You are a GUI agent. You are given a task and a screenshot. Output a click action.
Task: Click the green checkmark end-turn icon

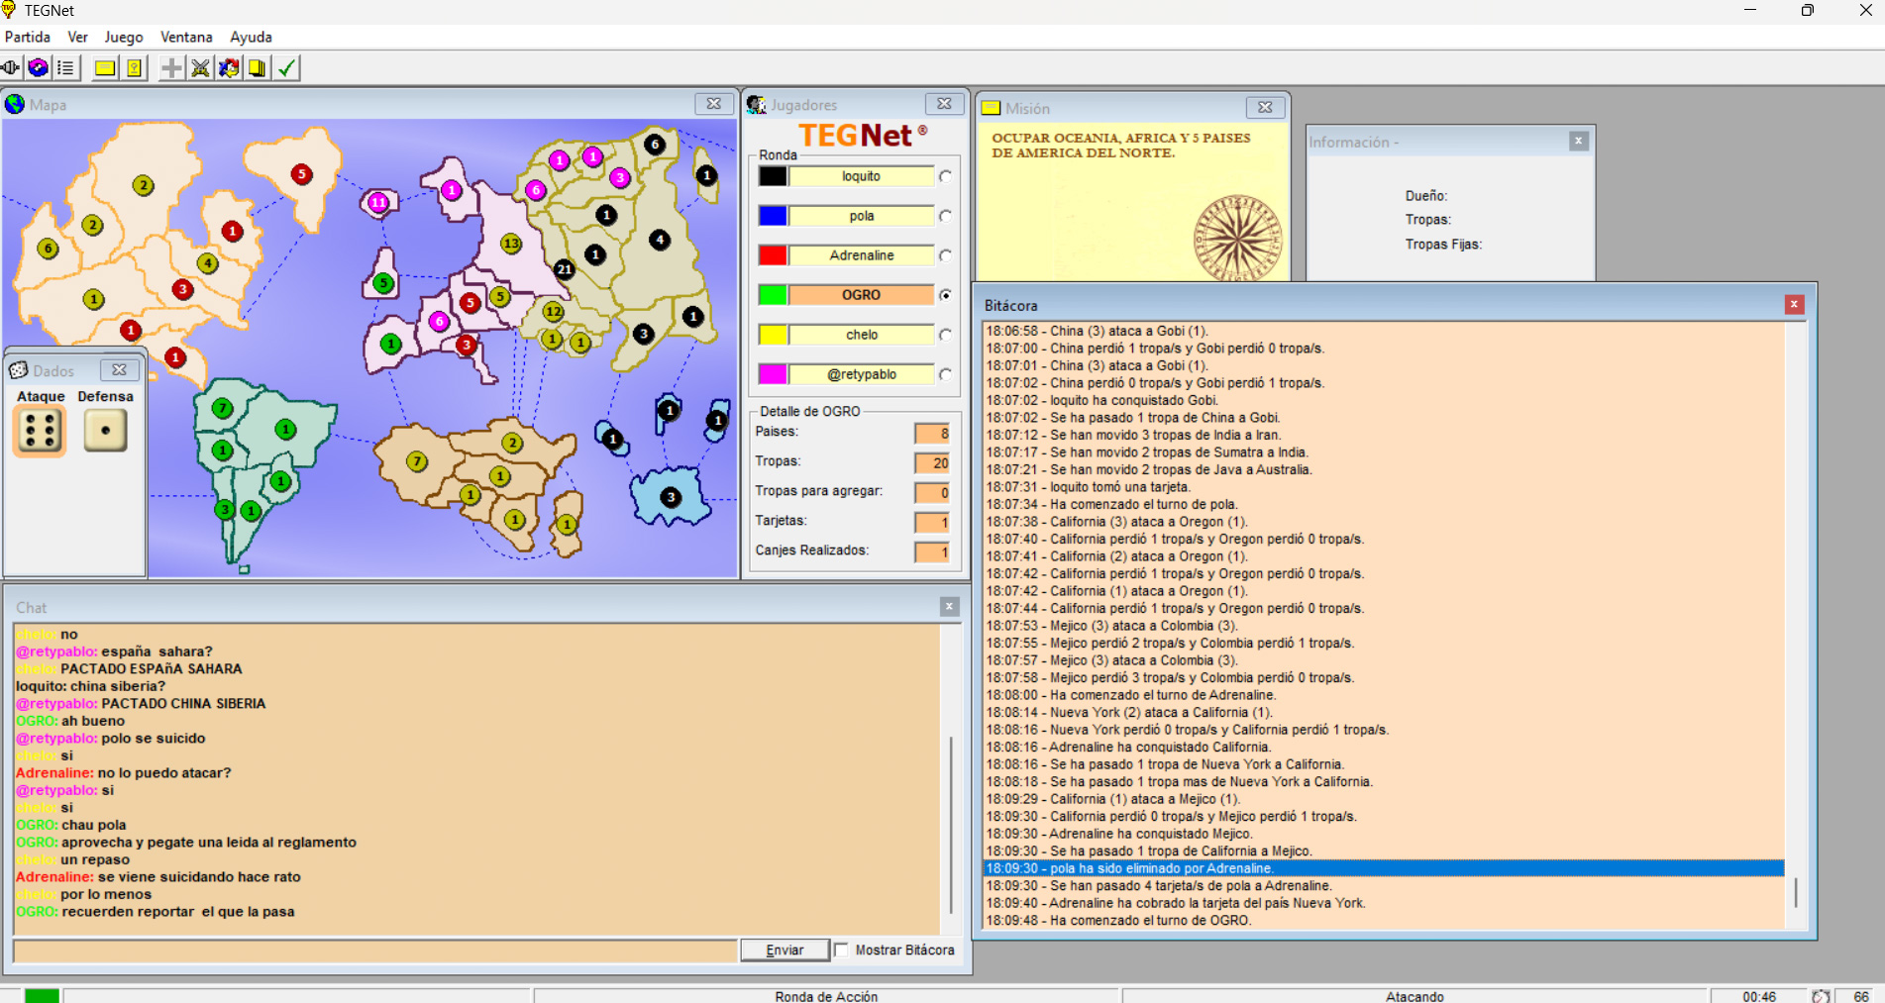pos(286,68)
